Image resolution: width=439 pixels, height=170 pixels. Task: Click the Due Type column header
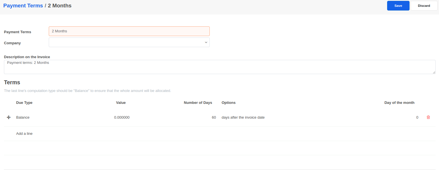[x=24, y=102]
